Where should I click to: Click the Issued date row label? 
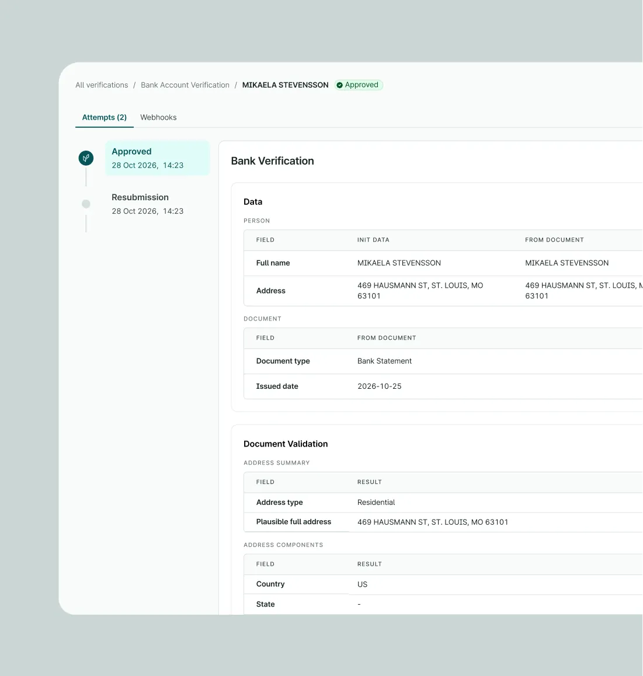[277, 386]
